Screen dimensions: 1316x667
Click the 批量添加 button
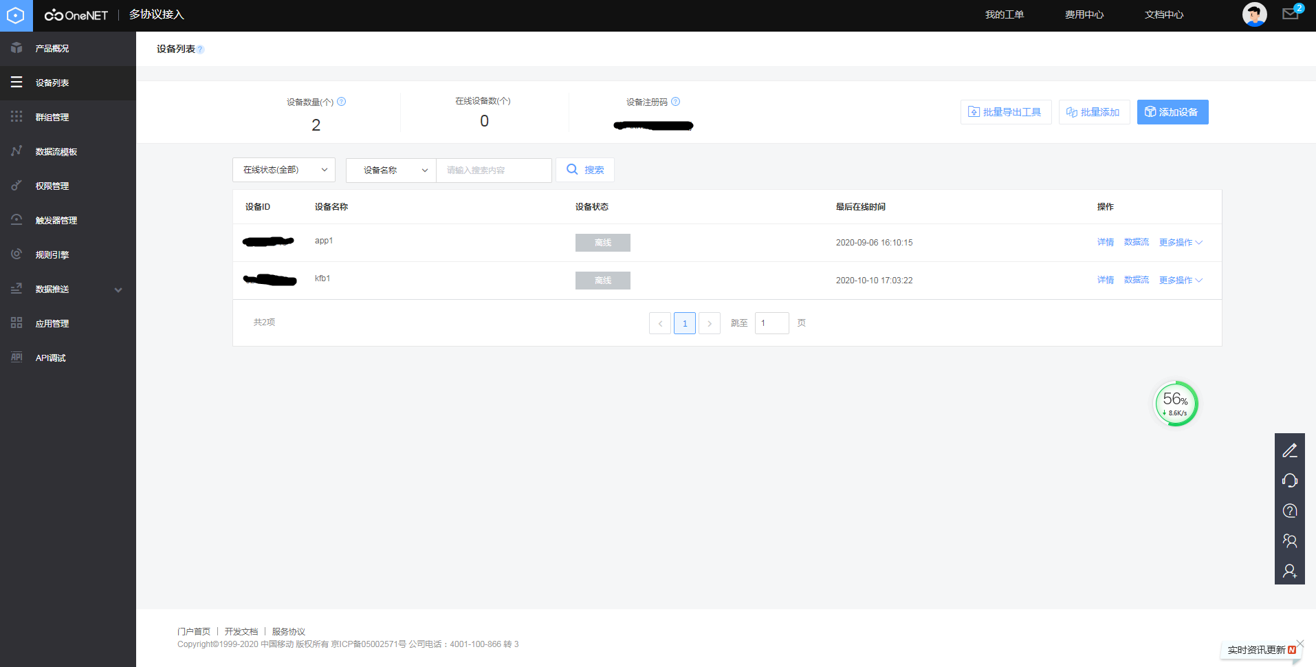[x=1094, y=112]
